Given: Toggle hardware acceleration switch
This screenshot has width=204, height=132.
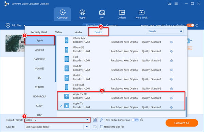Looking at the screenshot, I should 190,25.
